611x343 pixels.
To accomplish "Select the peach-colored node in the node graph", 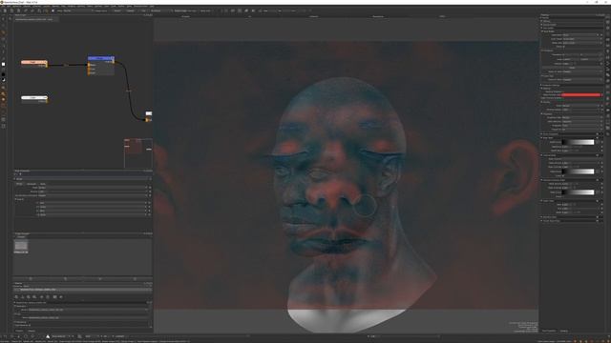I will 34,63.
